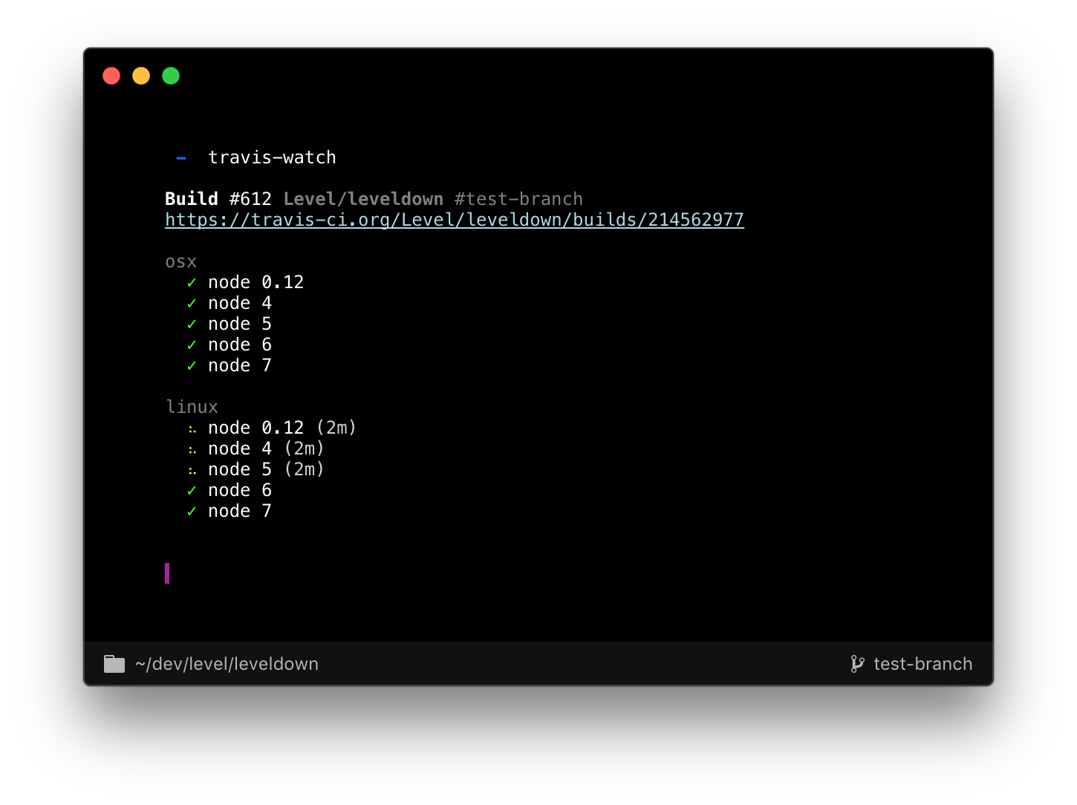
Task: Select the osx 'node 7' row text
Action: pyautogui.click(x=240, y=365)
